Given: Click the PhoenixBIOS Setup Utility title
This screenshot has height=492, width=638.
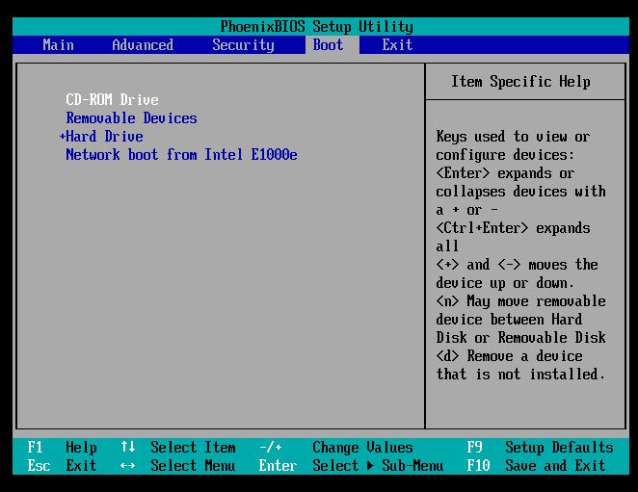Looking at the screenshot, I should pos(316,26).
